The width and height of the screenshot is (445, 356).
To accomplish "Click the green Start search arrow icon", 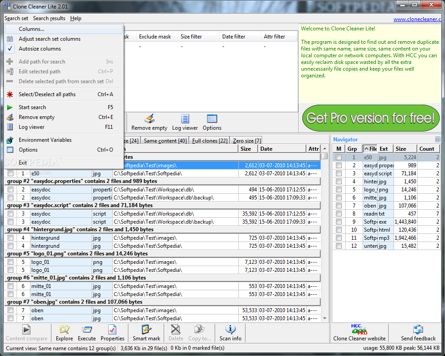I will [x=10, y=107].
